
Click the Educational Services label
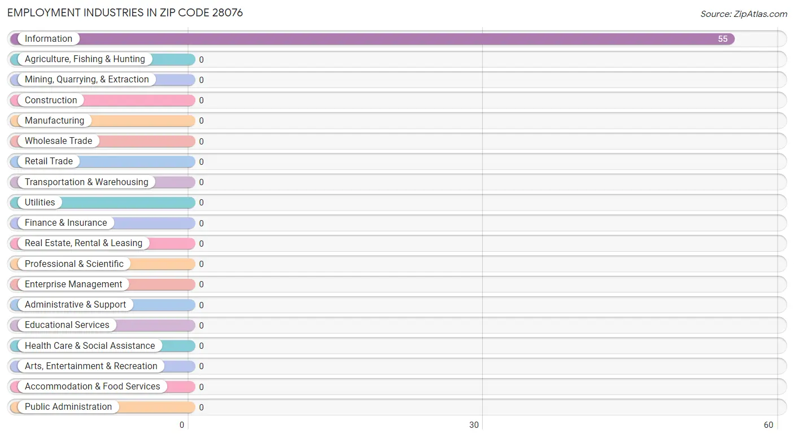coord(67,325)
